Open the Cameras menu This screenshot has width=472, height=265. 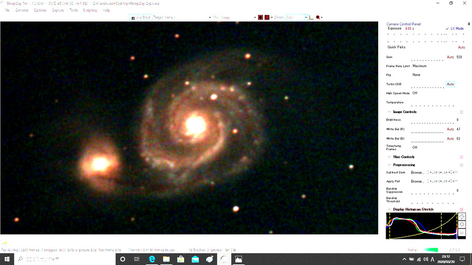tap(22, 10)
